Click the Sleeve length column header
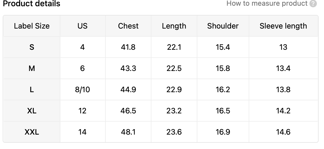This screenshot has height=149, width=324. pyautogui.click(x=283, y=26)
